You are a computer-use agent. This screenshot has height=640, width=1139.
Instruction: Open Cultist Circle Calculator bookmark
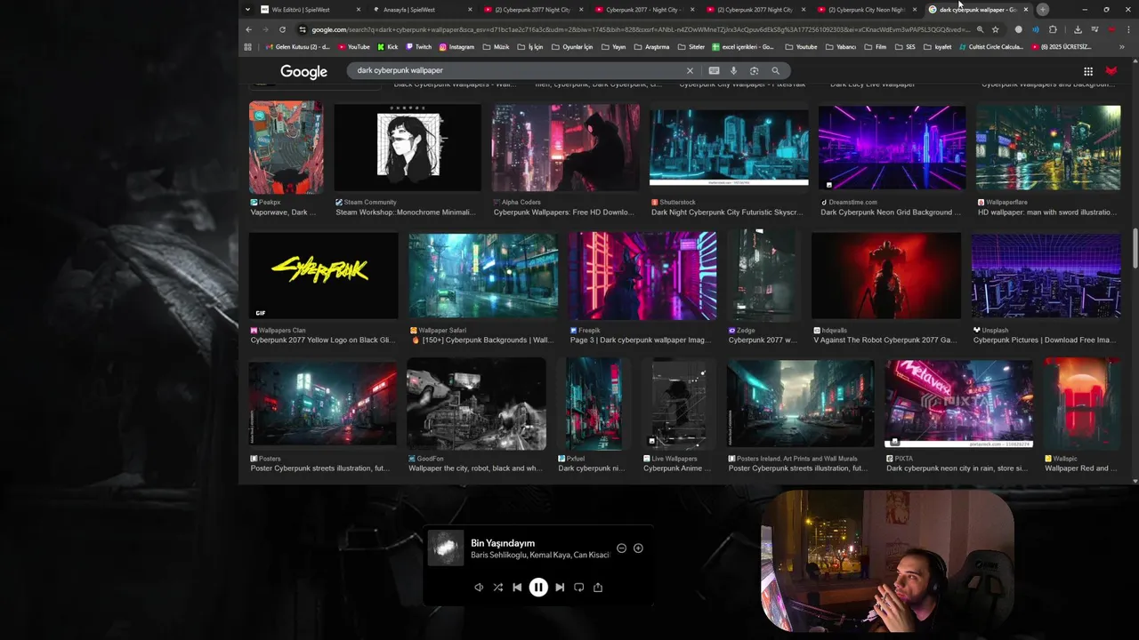(x=990, y=47)
